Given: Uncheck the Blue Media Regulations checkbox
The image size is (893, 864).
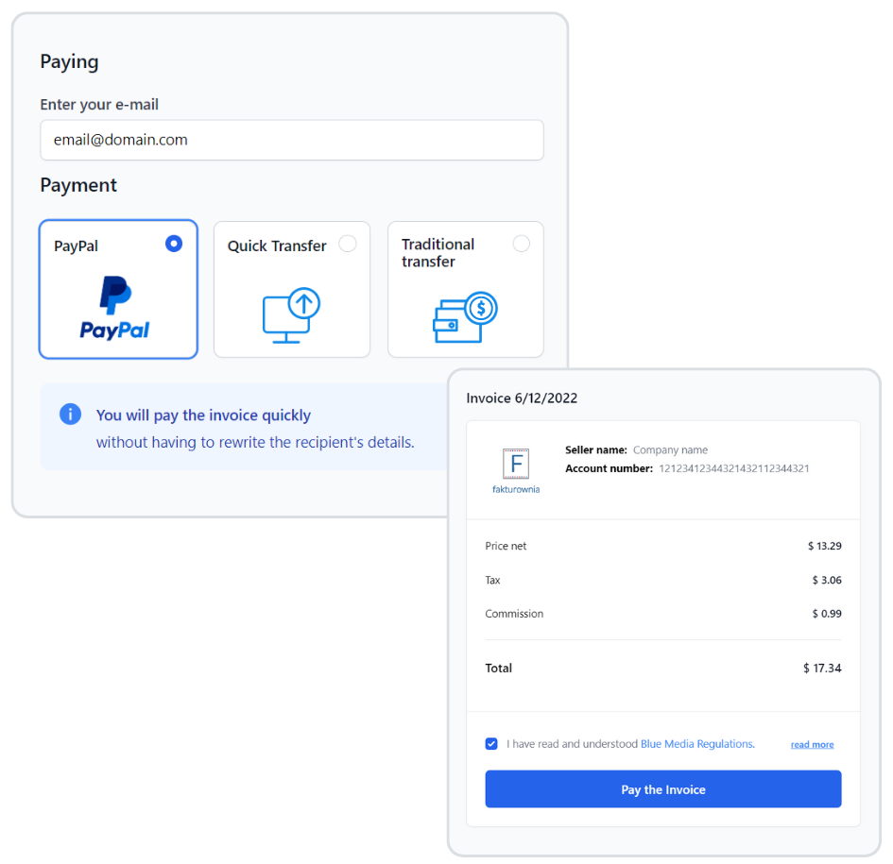Looking at the screenshot, I should tap(491, 744).
